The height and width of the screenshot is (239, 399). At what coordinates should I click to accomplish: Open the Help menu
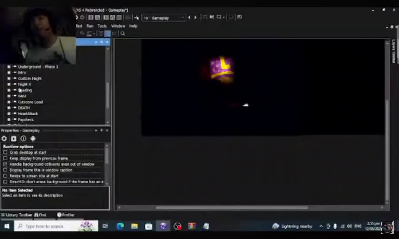point(133,26)
